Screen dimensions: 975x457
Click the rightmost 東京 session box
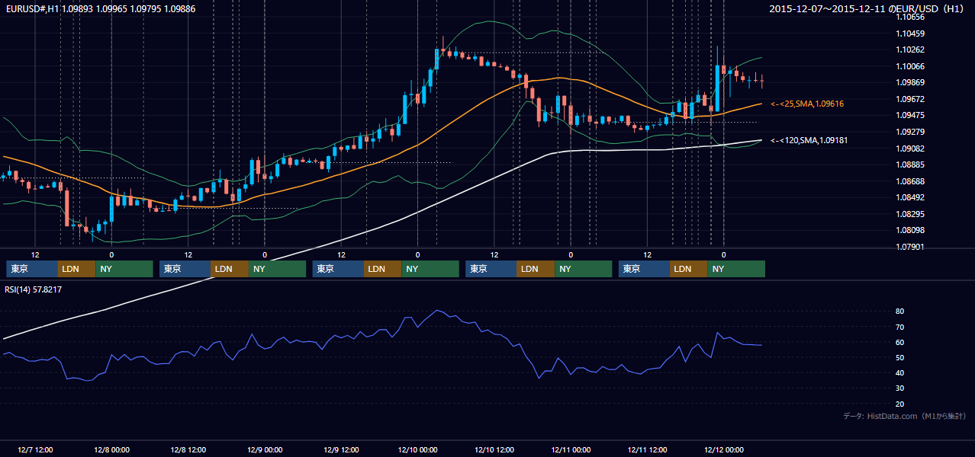(644, 269)
